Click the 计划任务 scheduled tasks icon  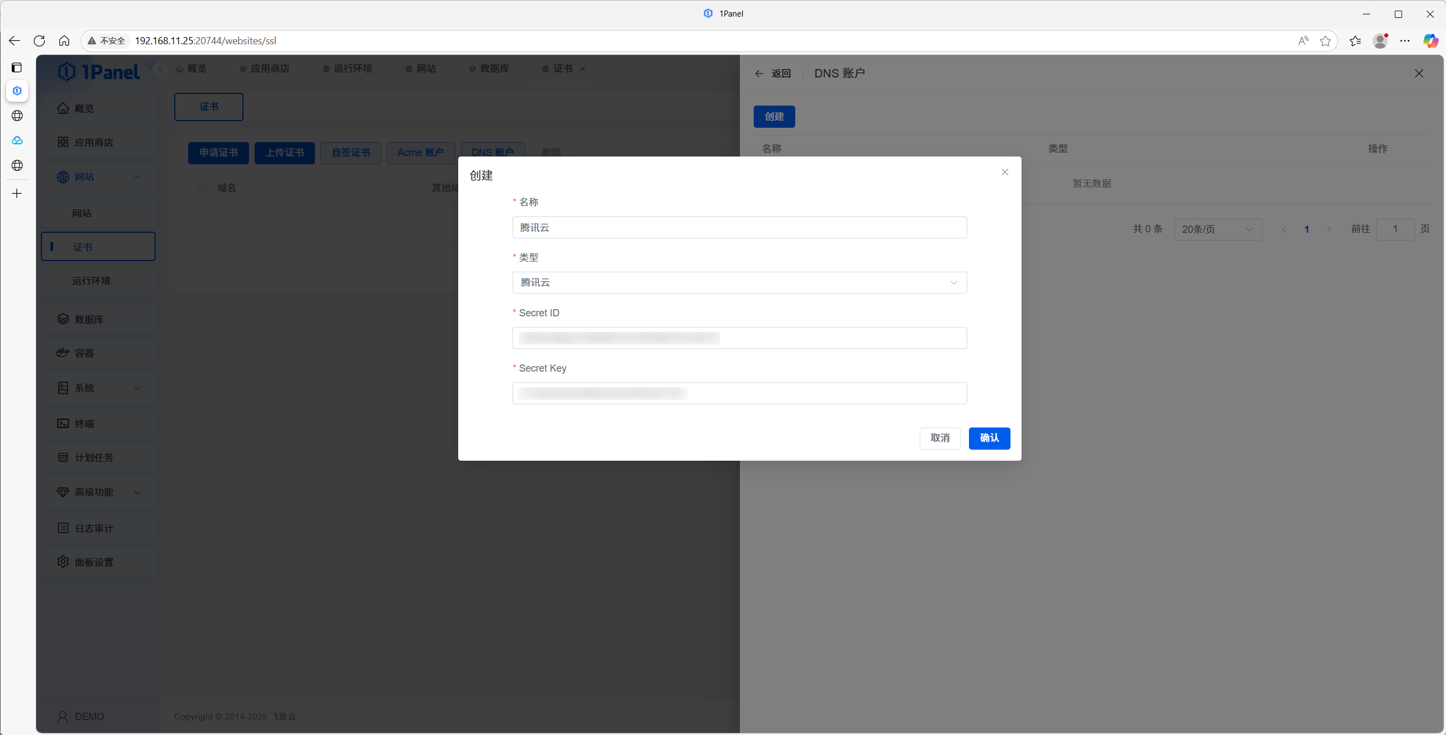click(64, 458)
